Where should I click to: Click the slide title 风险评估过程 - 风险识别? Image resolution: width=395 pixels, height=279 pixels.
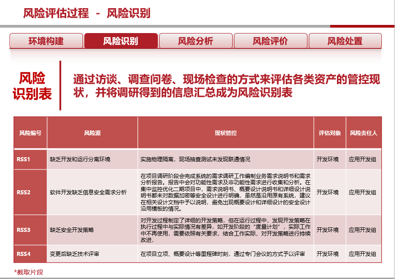(87, 13)
